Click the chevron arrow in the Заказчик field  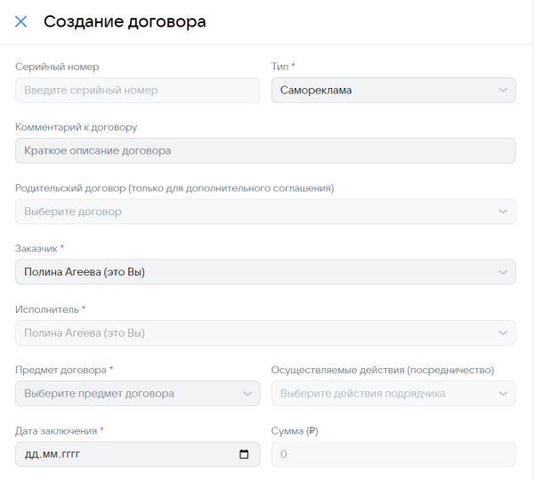point(504,272)
